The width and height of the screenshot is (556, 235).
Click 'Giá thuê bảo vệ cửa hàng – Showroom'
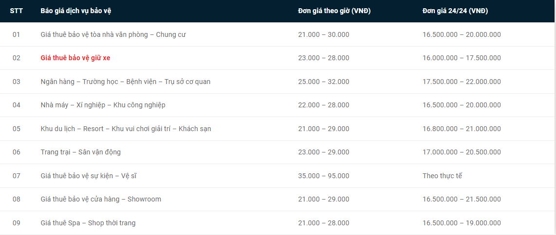point(101,199)
